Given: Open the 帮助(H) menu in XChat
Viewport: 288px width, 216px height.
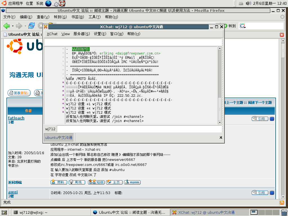Looking at the screenshot, I should [134, 34].
